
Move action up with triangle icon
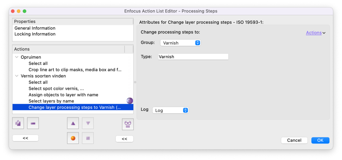pos(73,123)
